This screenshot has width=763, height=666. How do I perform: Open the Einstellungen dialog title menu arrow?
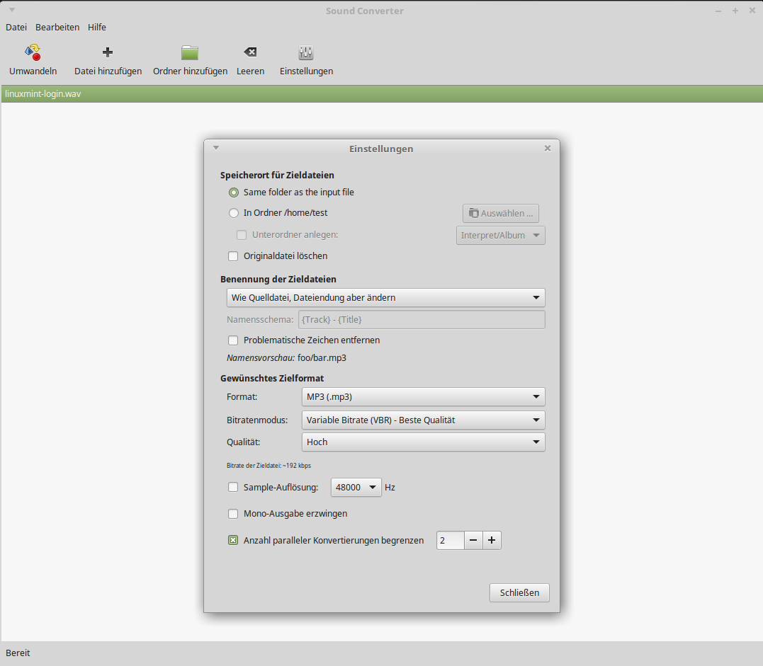(216, 148)
